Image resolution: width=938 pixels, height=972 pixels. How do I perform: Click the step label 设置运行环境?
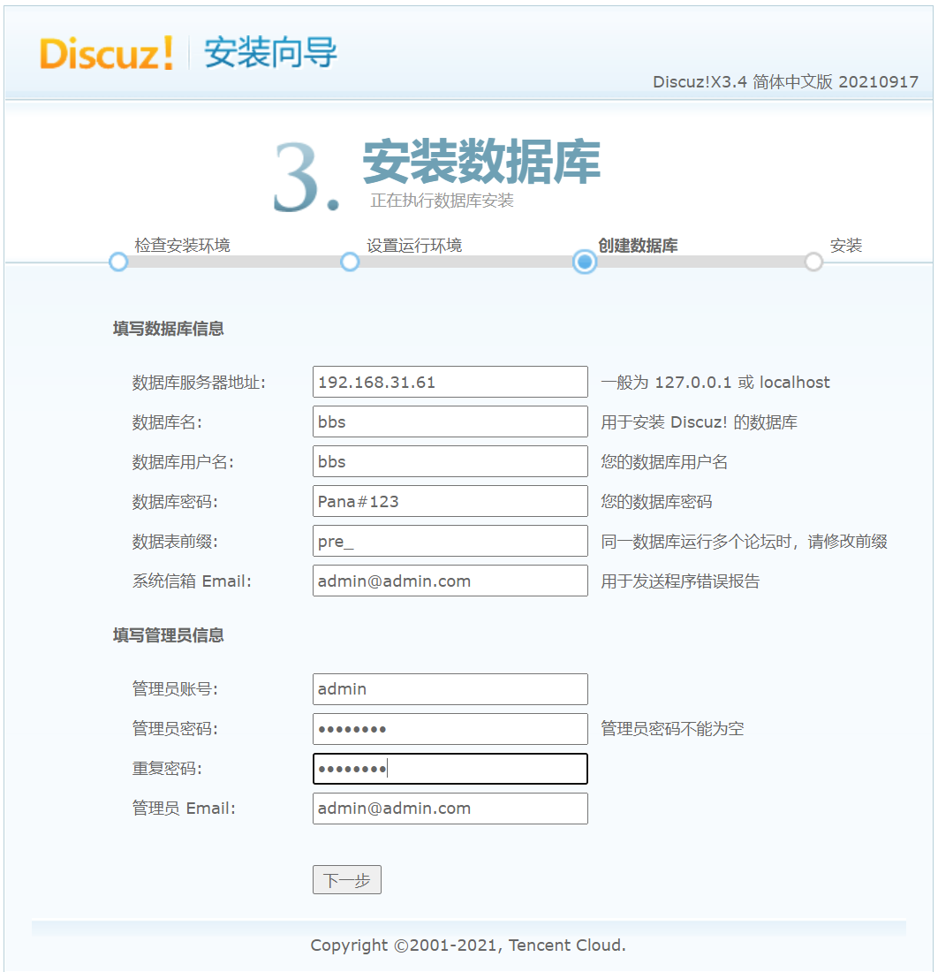414,246
